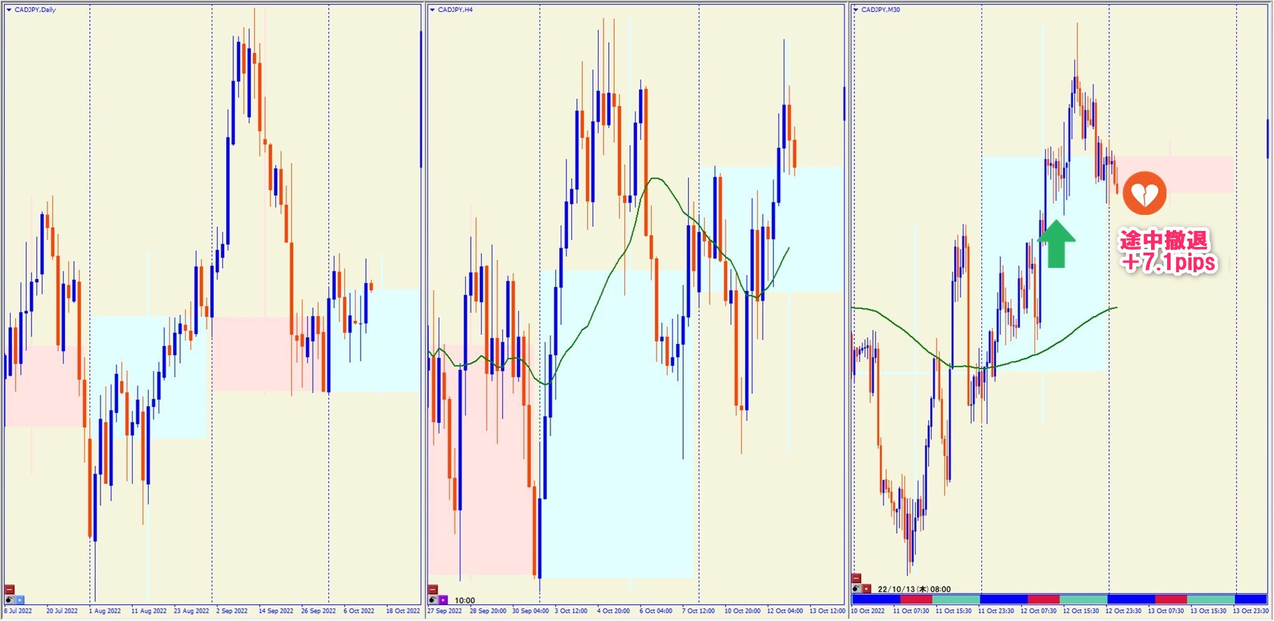Open the CADJPY,Daily chart dropdown arrow
This screenshot has height=621, width=1274.
[x=8, y=10]
